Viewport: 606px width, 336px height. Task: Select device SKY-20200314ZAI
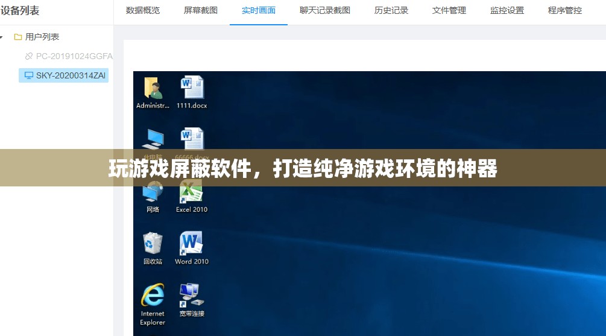click(x=63, y=75)
